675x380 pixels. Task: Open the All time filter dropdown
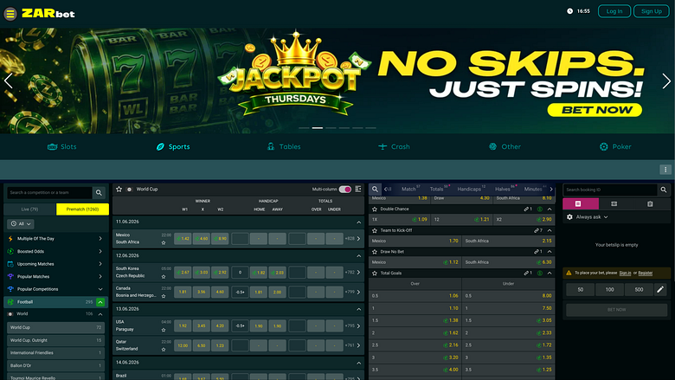click(x=21, y=224)
